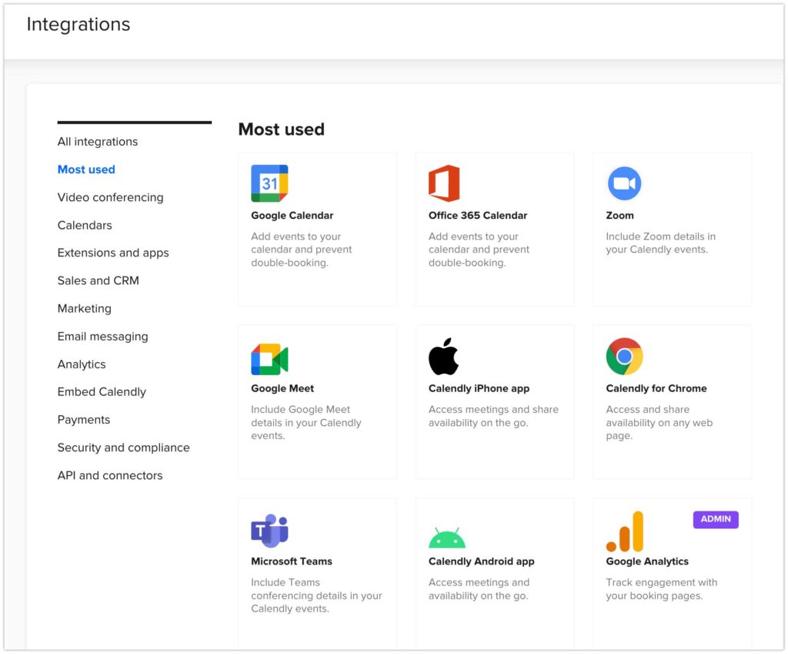Viewport: 788px width, 654px height.
Task: Open Google Analytics title link
Action: (x=646, y=562)
